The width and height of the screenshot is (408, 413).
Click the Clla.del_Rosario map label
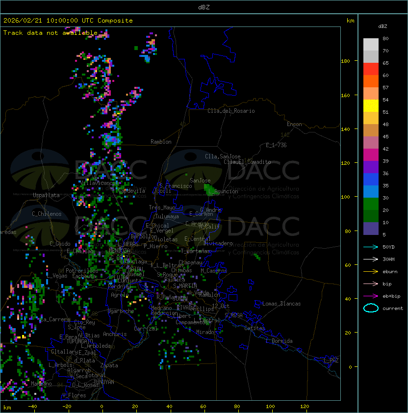(231, 111)
